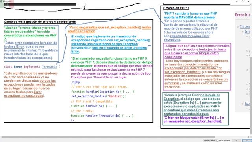Click the underlined 'set_exception_handler(),' in the purple box
The width and height of the screenshot is (252, 142).
183,72
